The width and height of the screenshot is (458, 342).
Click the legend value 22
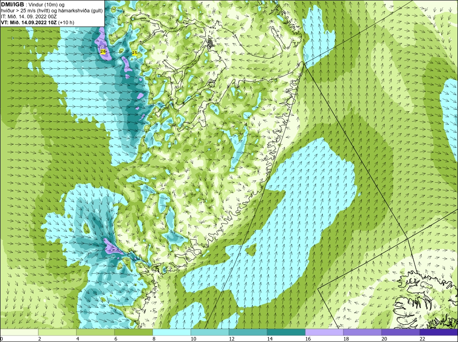[422, 339]
